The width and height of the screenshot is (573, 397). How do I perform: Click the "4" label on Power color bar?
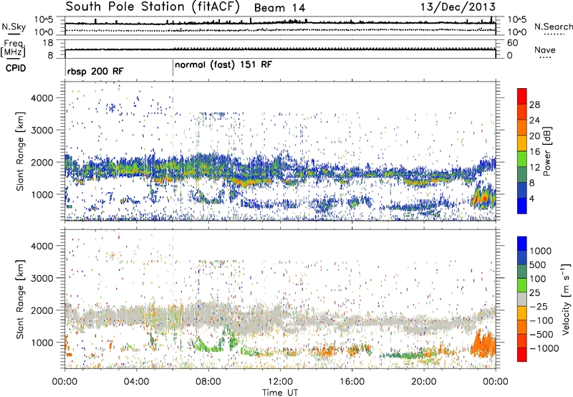click(531, 199)
